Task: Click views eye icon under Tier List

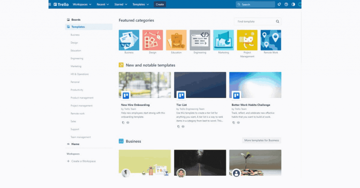Action: click(x=183, y=126)
